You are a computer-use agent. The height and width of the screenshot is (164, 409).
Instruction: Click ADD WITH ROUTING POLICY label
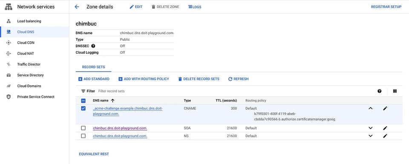click(x=146, y=79)
